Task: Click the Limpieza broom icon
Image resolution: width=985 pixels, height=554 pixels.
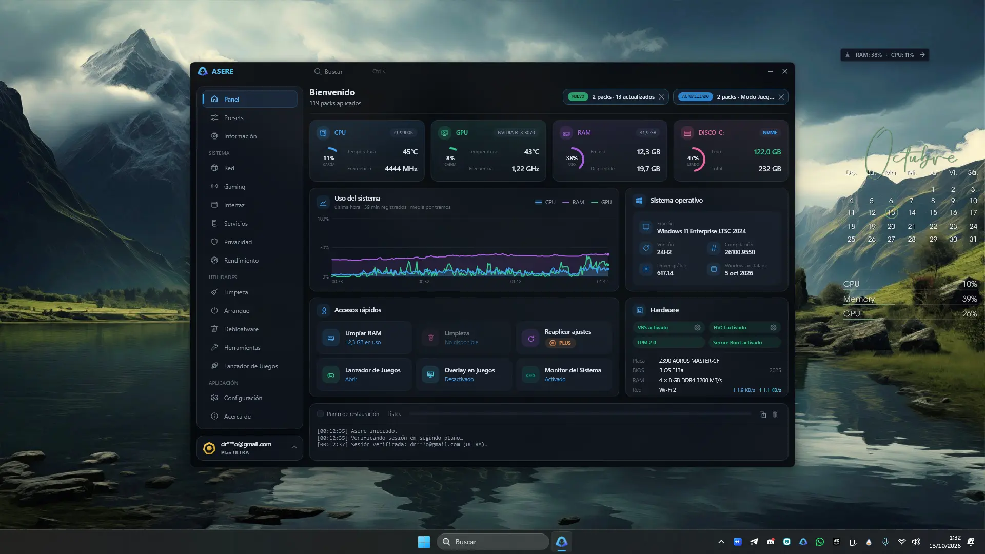Action: coord(214,292)
